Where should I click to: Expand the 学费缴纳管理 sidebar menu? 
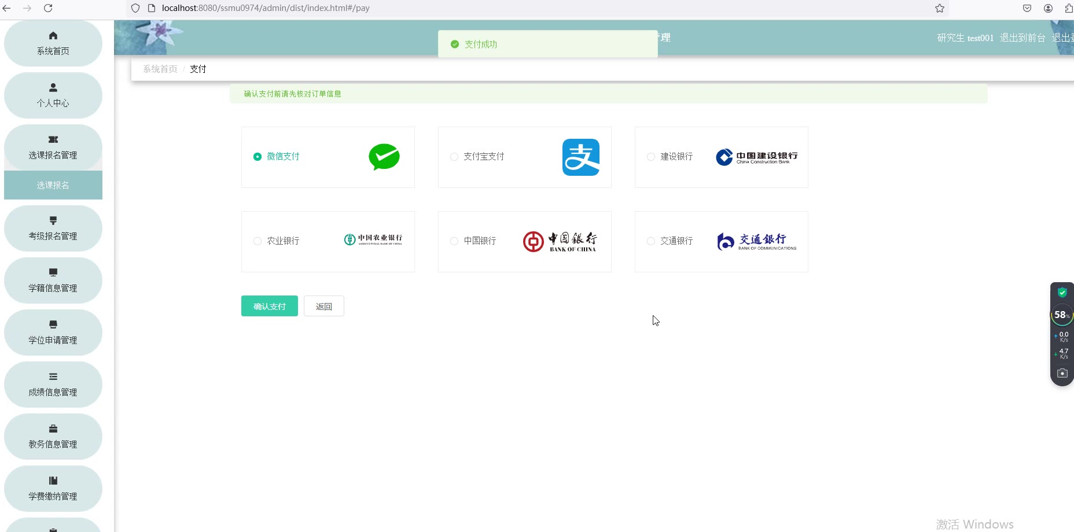coord(53,489)
